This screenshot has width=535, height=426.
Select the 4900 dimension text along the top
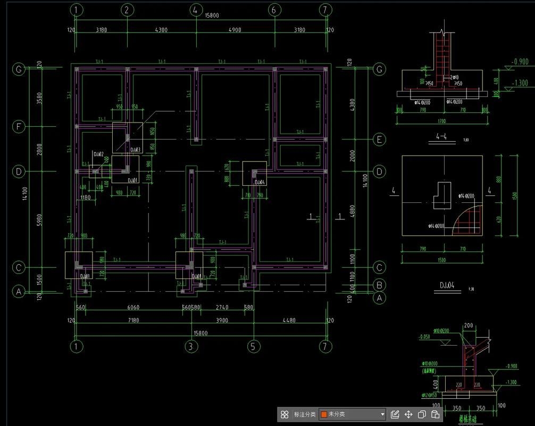(x=235, y=30)
